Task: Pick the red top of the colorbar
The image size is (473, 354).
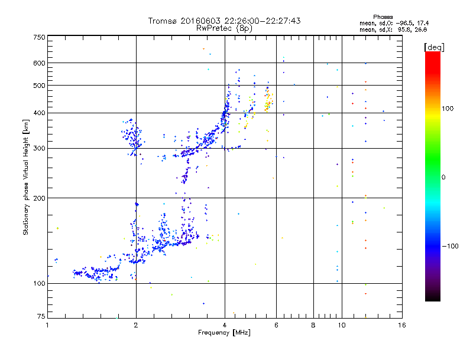Action: point(432,55)
